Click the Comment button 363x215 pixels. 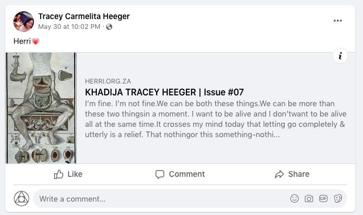[x=180, y=174]
